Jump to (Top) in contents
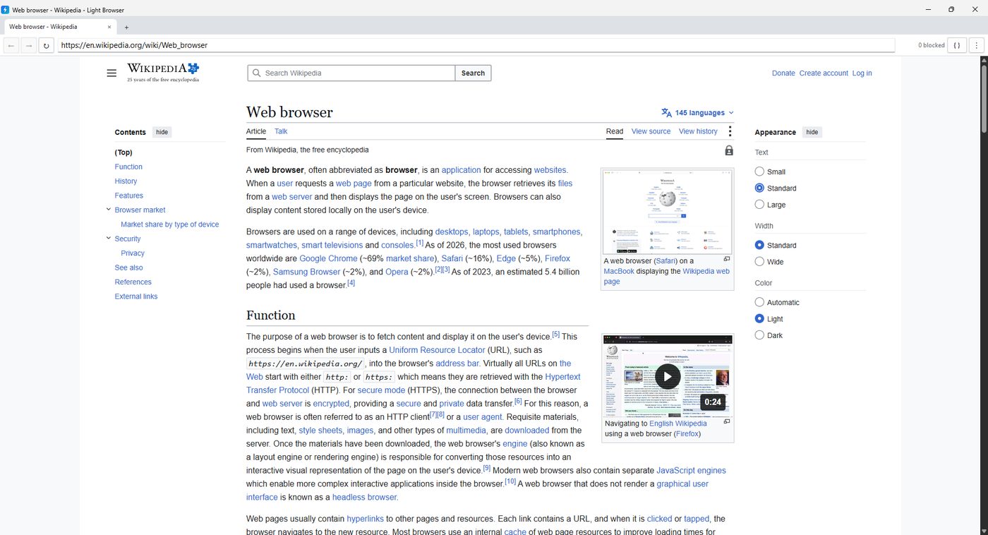Screen dimensions: 988x535 123,152
